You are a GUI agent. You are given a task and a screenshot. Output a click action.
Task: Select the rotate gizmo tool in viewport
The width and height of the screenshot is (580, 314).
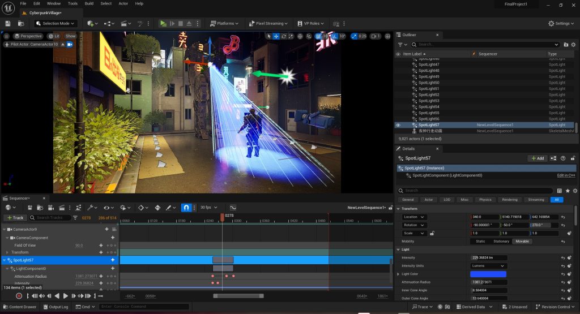click(x=284, y=36)
